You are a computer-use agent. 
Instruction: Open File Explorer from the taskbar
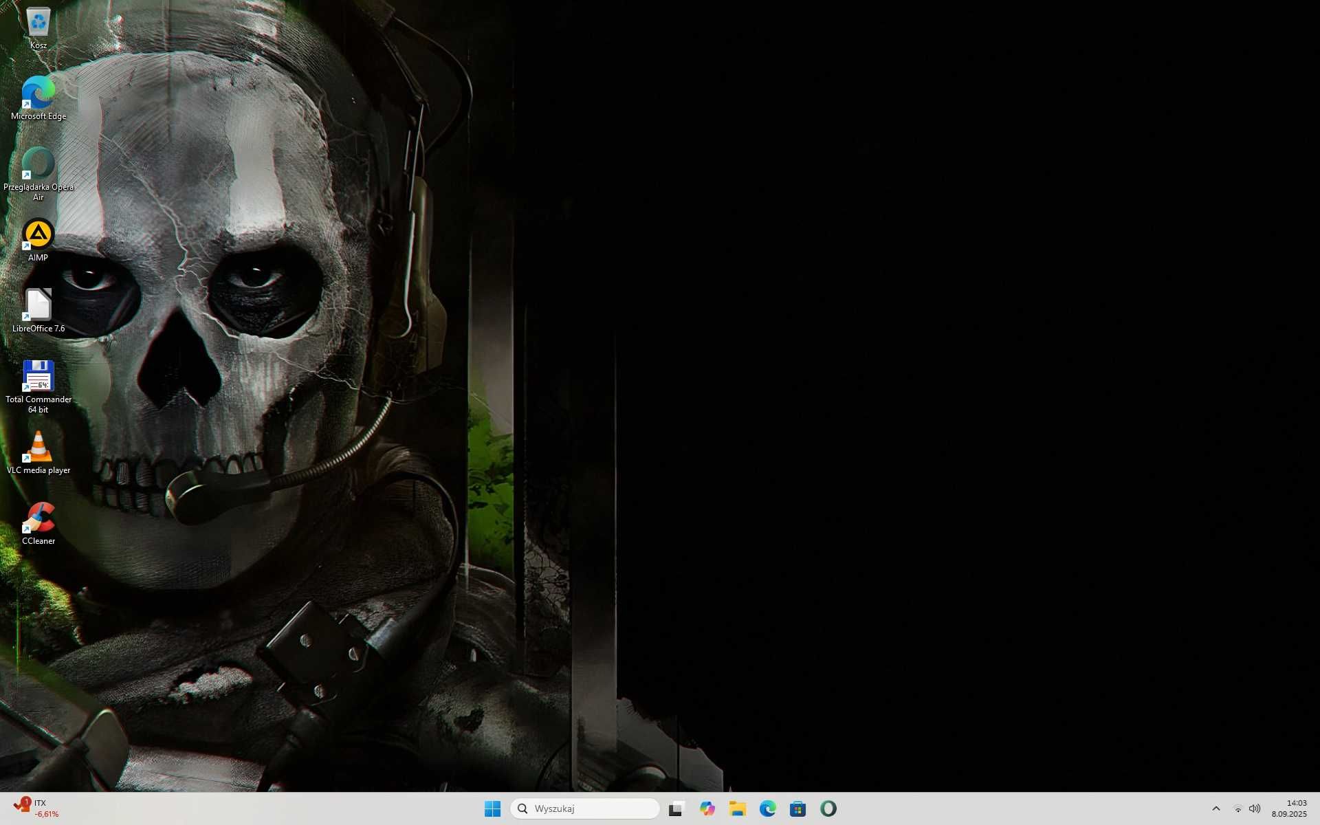pyautogui.click(x=738, y=808)
